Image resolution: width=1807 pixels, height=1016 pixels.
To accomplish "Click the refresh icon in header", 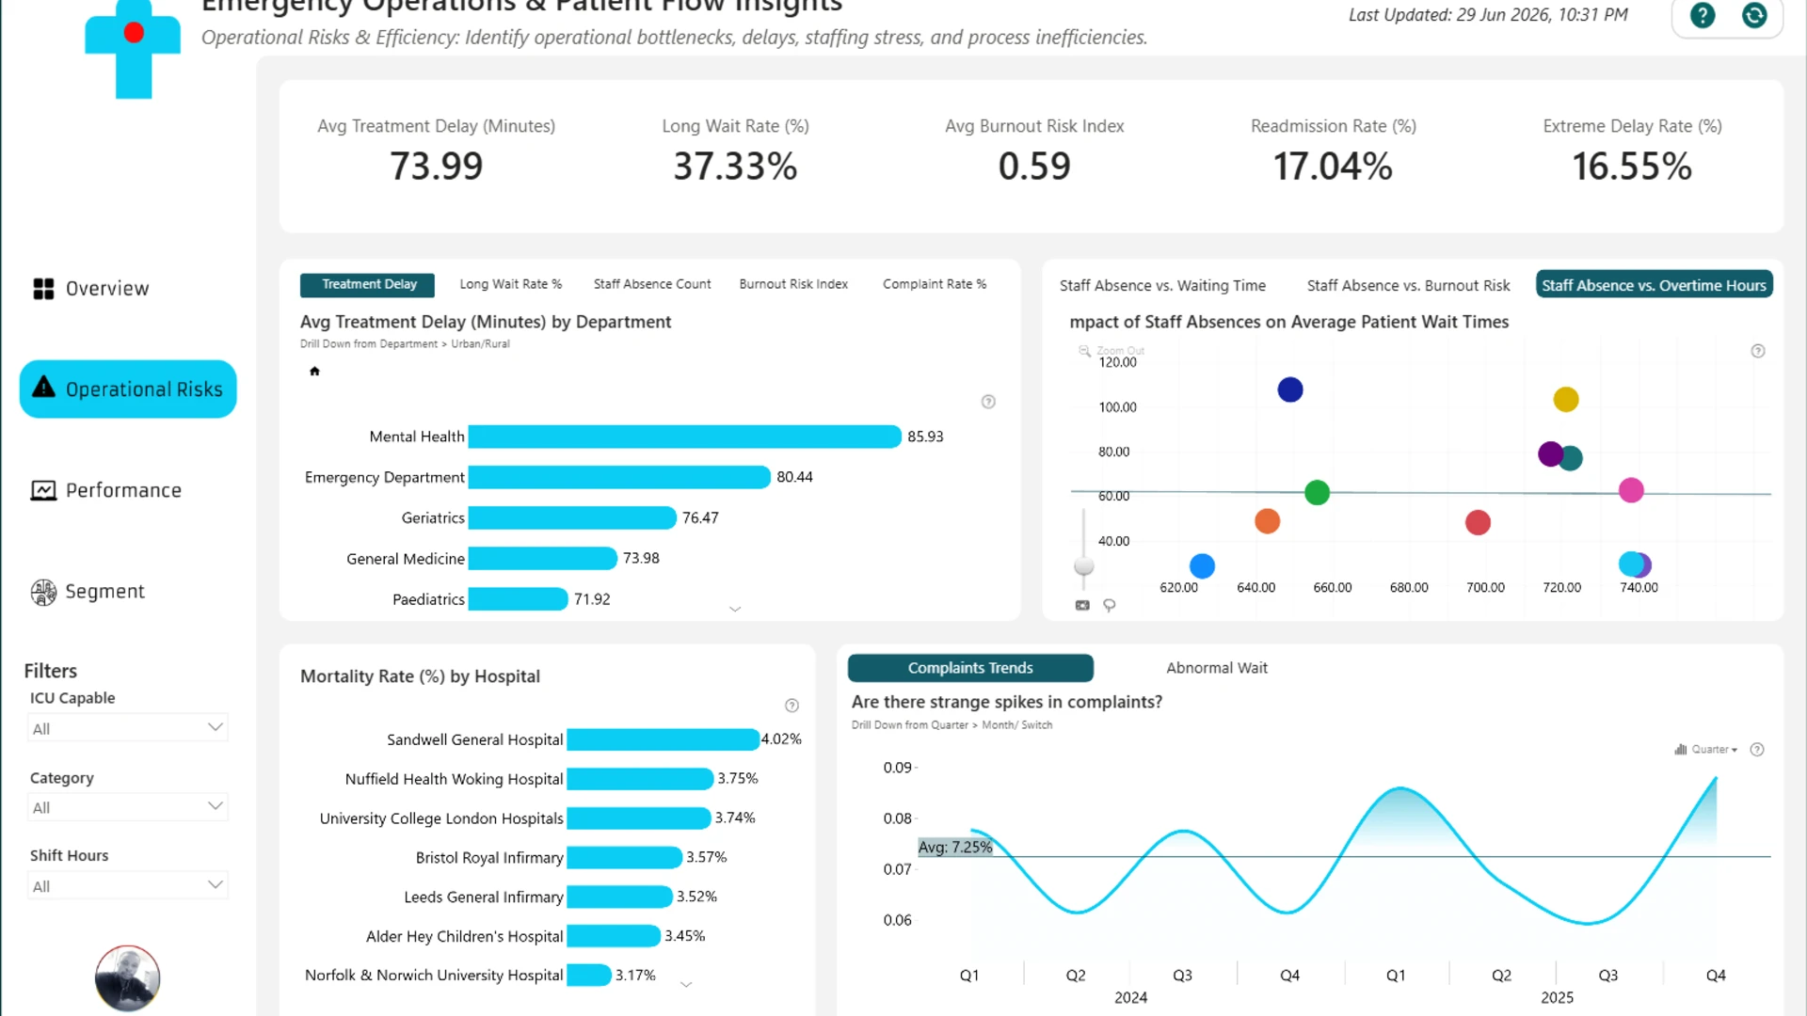I will click(x=1754, y=15).
